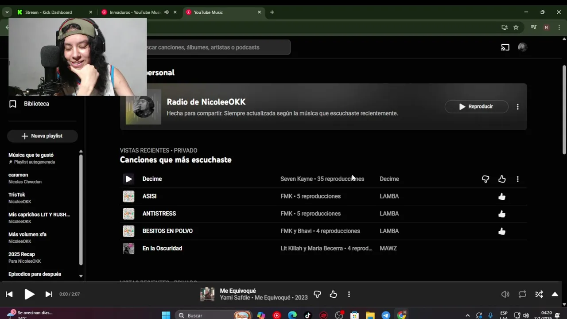
Task: Collapse playlist list with up arrow
Action: (x=81, y=152)
